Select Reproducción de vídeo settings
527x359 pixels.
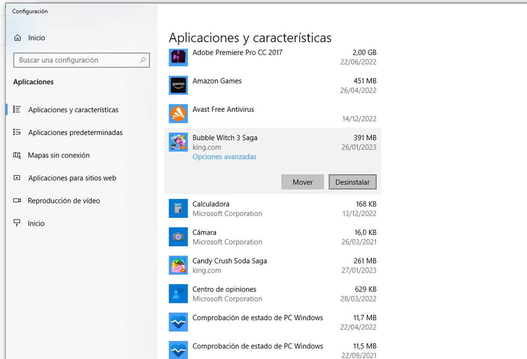click(x=64, y=201)
